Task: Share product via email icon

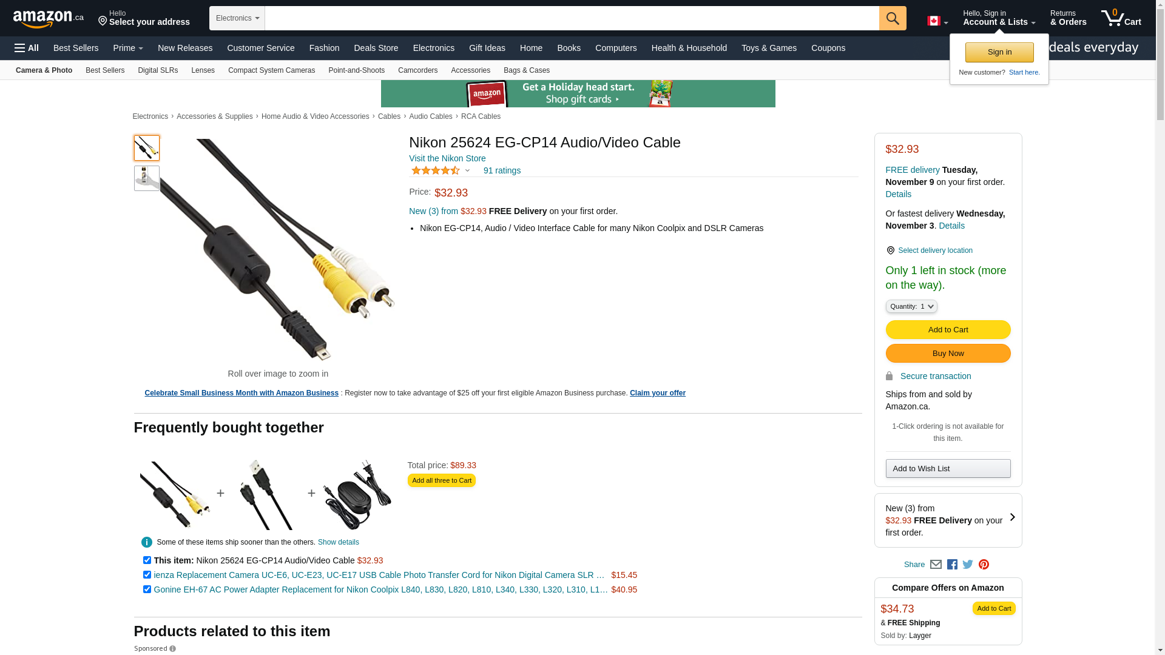Action: (x=936, y=565)
